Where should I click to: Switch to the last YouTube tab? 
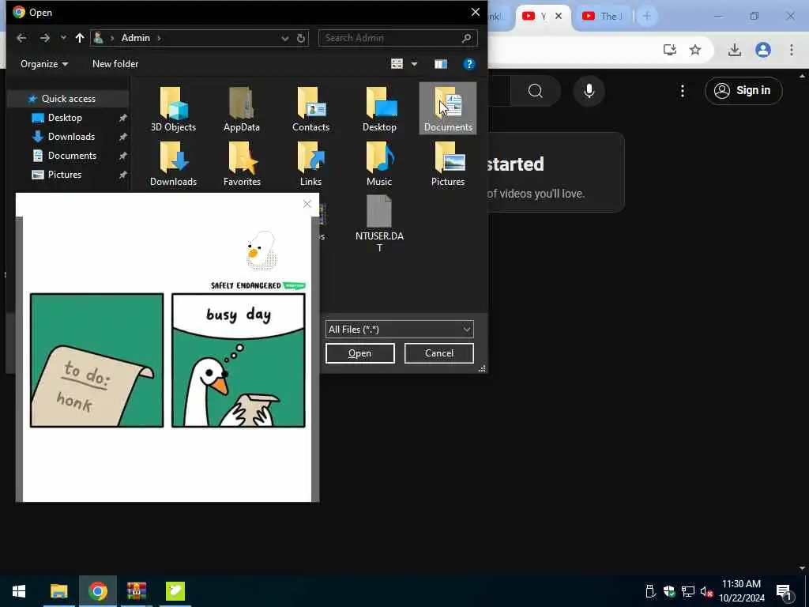[x=603, y=17]
